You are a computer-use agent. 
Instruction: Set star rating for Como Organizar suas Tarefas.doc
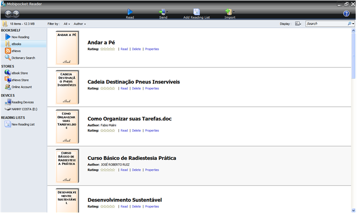click(108, 130)
